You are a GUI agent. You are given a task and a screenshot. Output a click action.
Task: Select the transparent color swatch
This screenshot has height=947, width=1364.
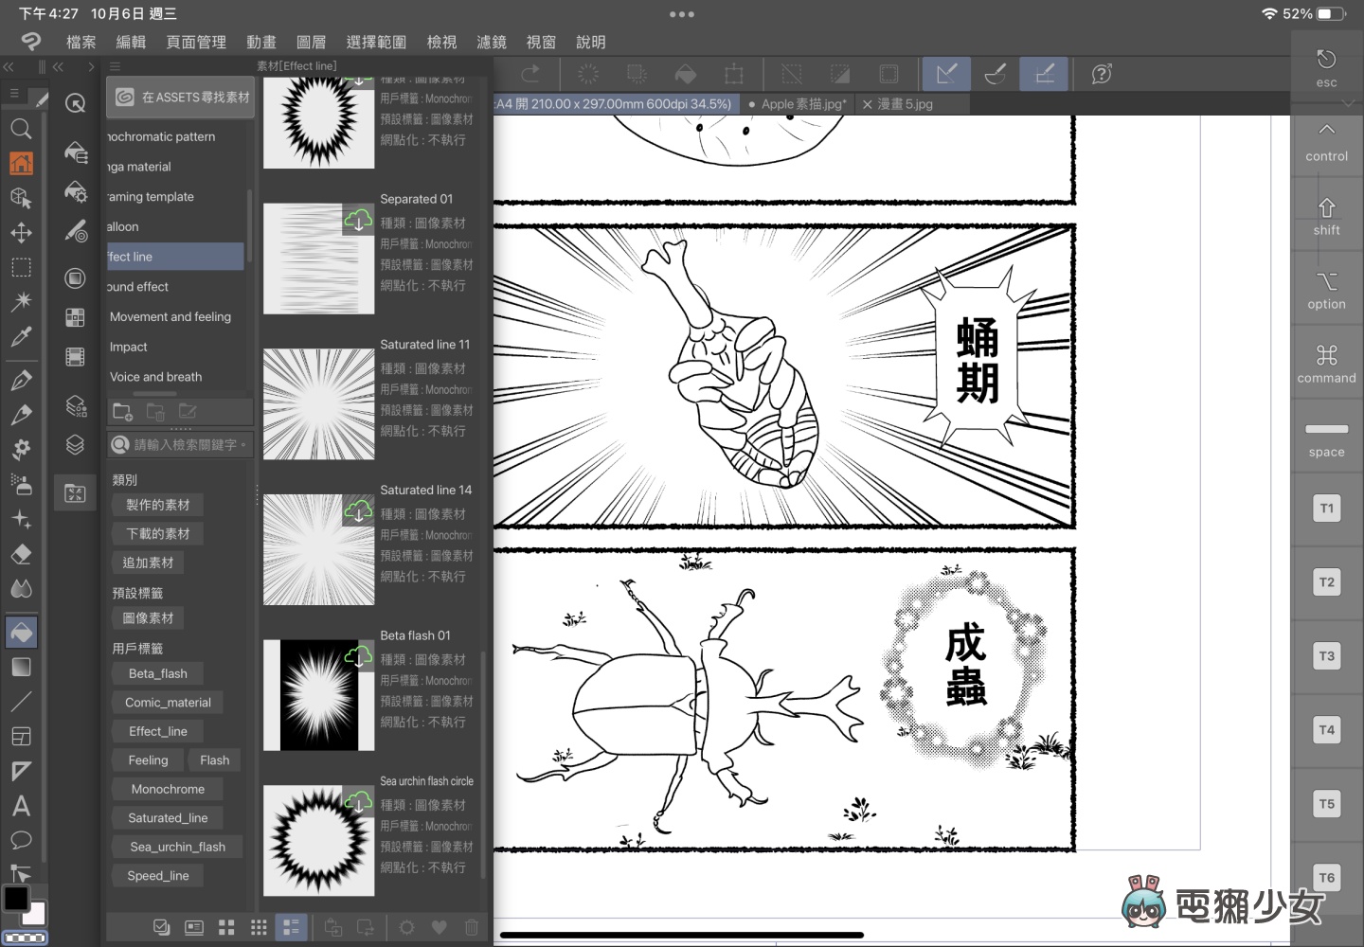click(x=26, y=938)
